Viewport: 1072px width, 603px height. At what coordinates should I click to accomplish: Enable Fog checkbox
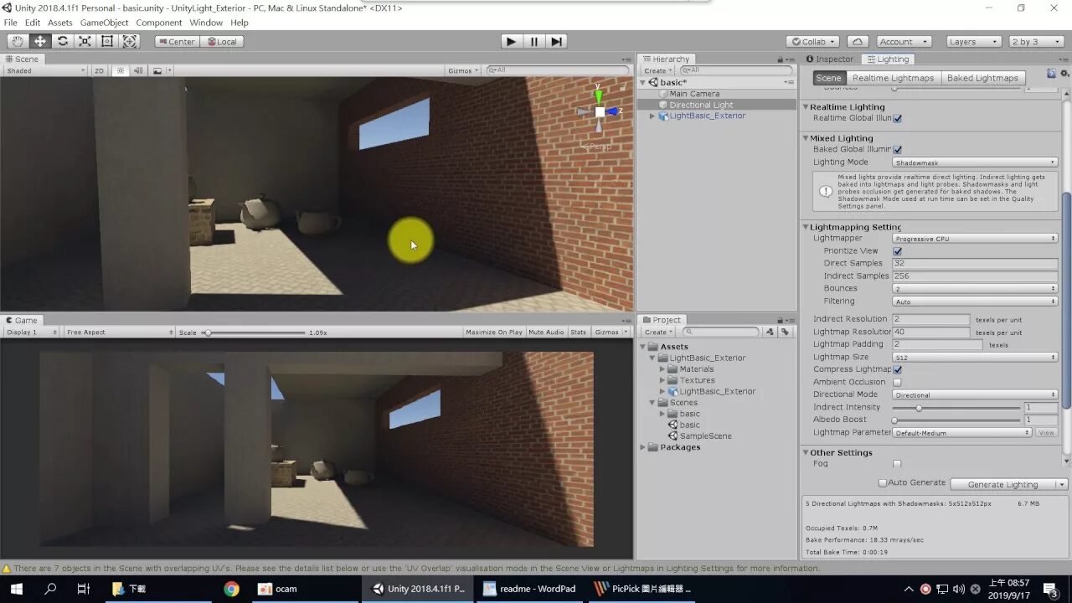897,463
